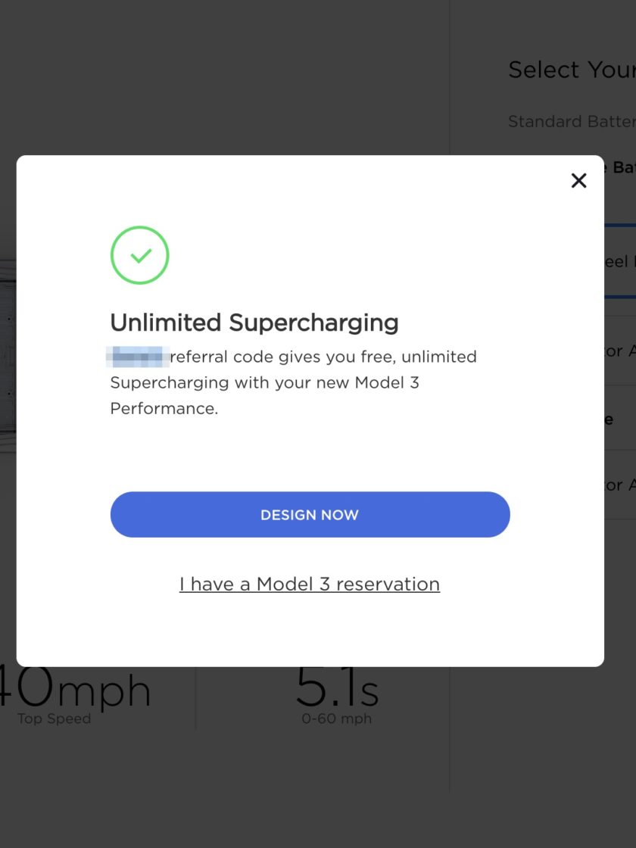
Task: Close the Unlimited Supercharging dialog with X
Action: click(x=578, y=181)
